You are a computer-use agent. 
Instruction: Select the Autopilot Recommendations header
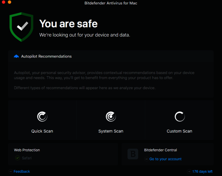[x=46, y=56]
